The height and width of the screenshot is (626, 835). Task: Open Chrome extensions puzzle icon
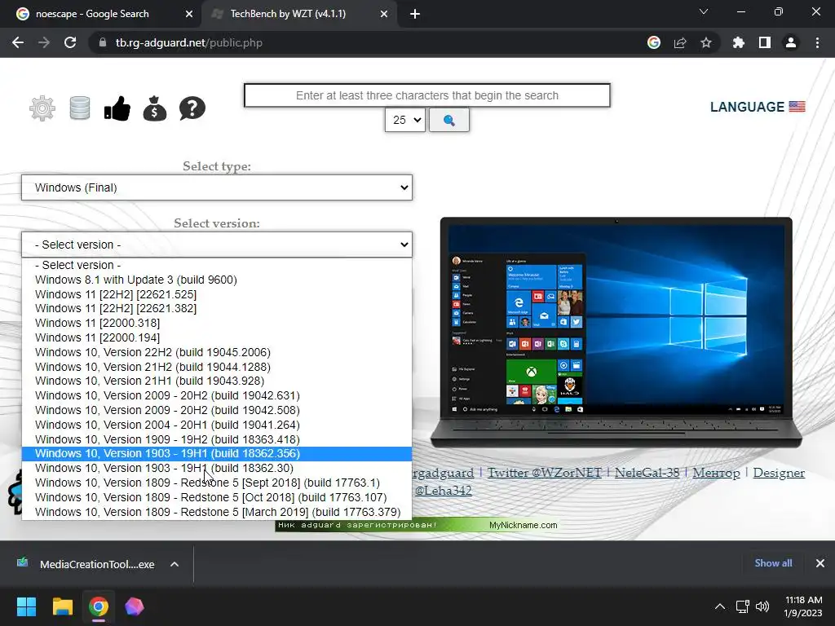pyautogui.click(x=738, y=42)
